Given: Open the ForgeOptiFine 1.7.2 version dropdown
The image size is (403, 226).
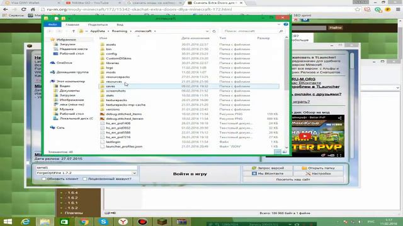Looking at the screenshot, I should [134, 173].
